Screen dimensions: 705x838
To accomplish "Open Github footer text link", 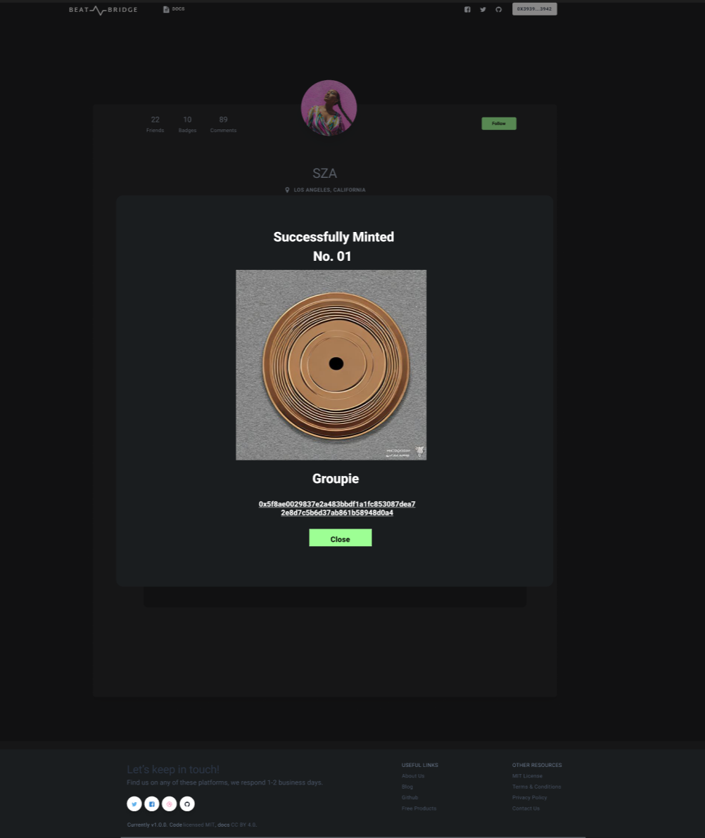I will point(409,797).
